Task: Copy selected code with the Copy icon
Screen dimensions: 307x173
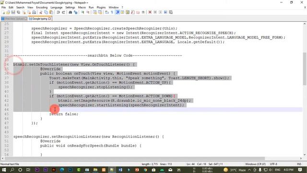Action: pos(46,12)
